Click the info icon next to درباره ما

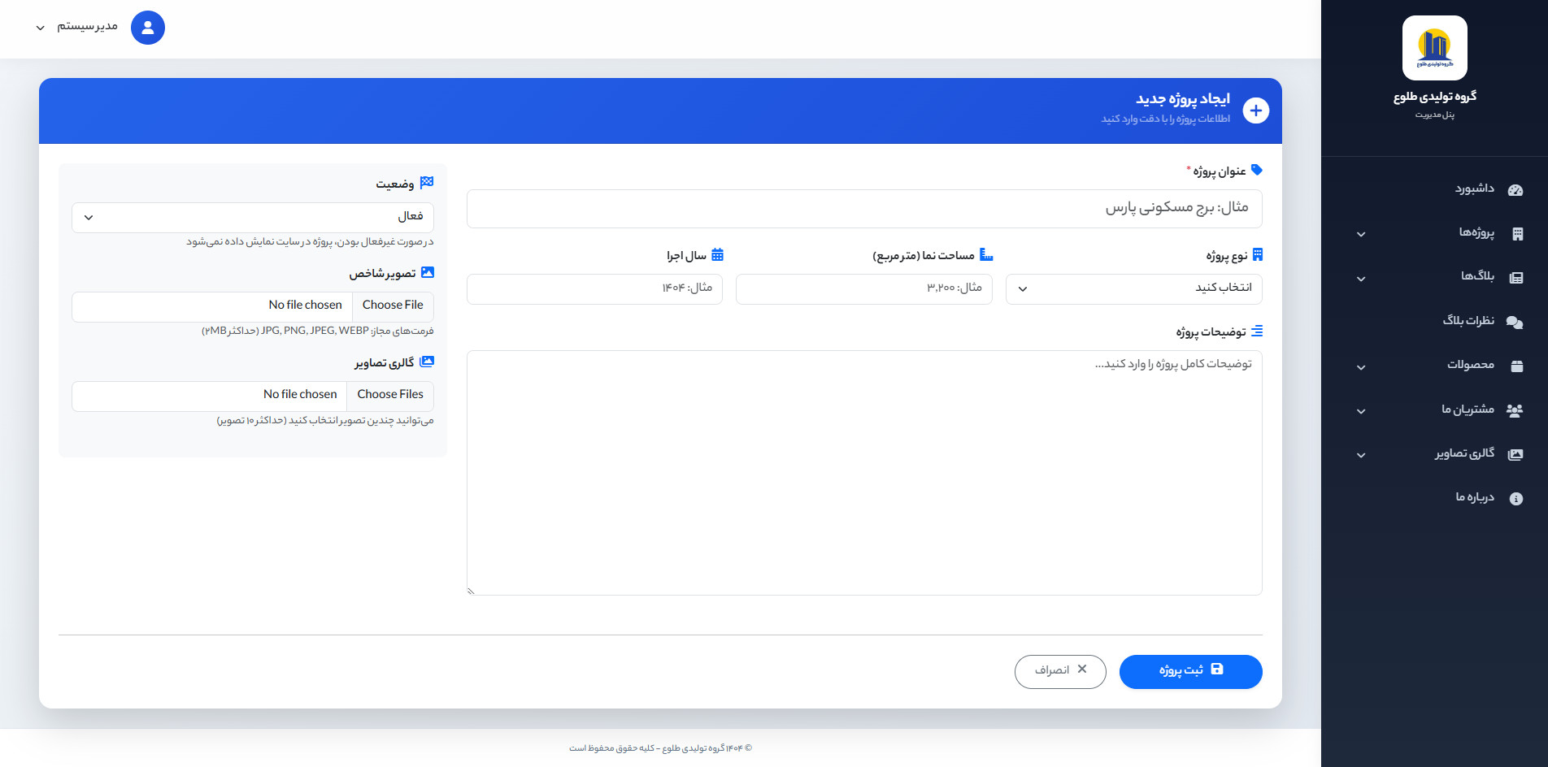pos(1516,499)
